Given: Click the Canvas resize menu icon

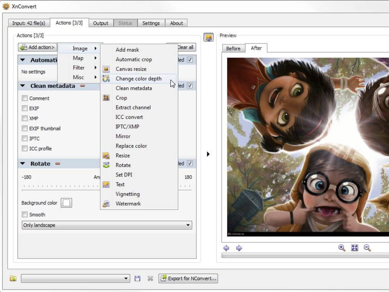Looking at the screenshot, I should 106,69.
